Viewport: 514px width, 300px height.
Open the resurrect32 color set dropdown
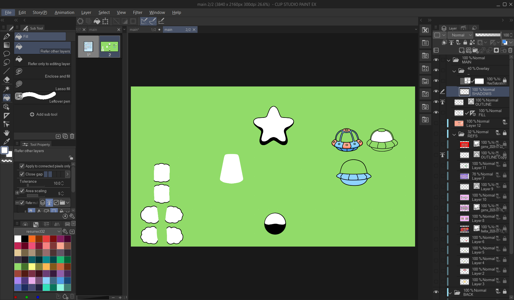(38, 231)
